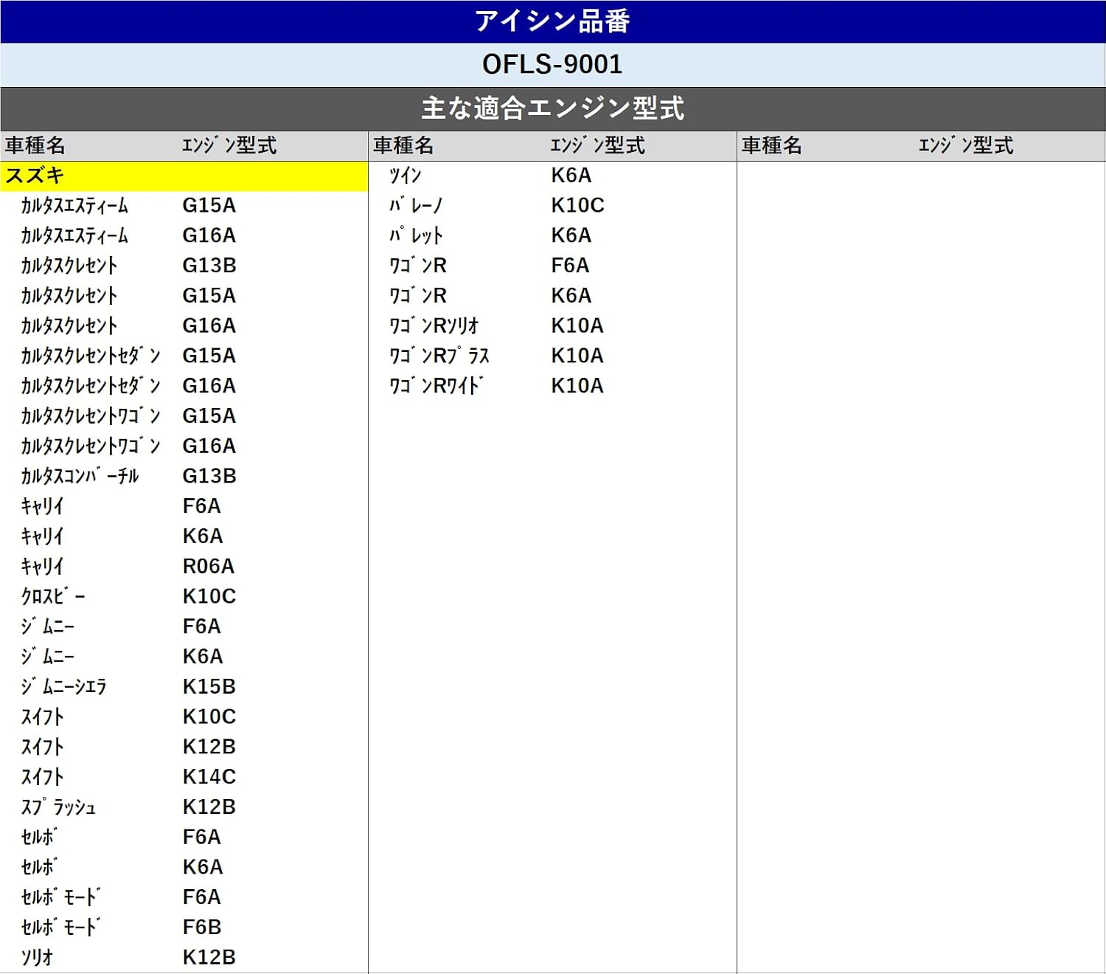This screenshot has width=1106, height=974.
Task: Click G15A in the カルタスエスティーム row
Action: point(209,205)
